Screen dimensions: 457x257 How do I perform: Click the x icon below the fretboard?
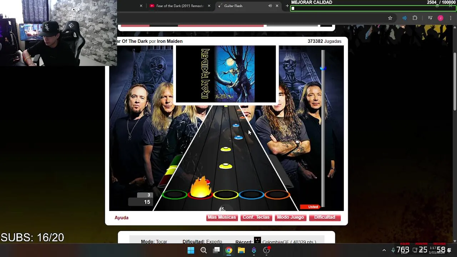click(222, 208)
